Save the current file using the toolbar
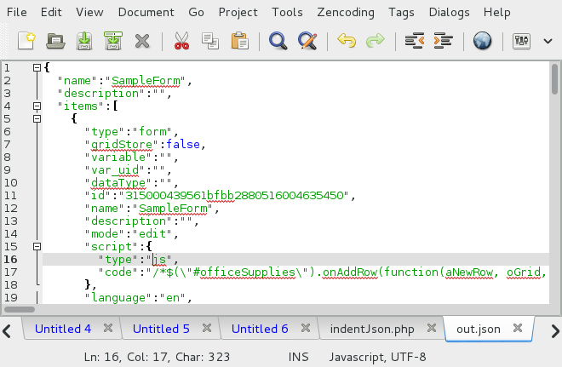 pos(84,40)
